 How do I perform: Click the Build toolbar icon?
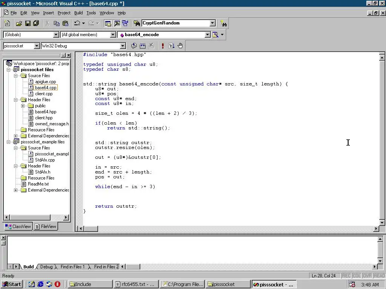coord(142,46)
